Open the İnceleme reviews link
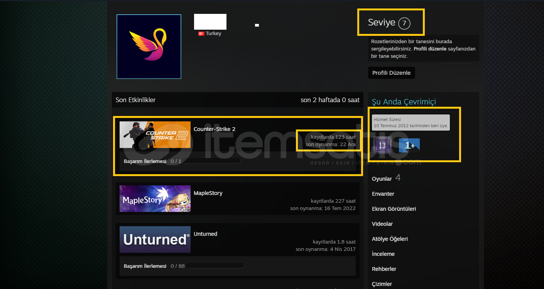 click(383, 254)
